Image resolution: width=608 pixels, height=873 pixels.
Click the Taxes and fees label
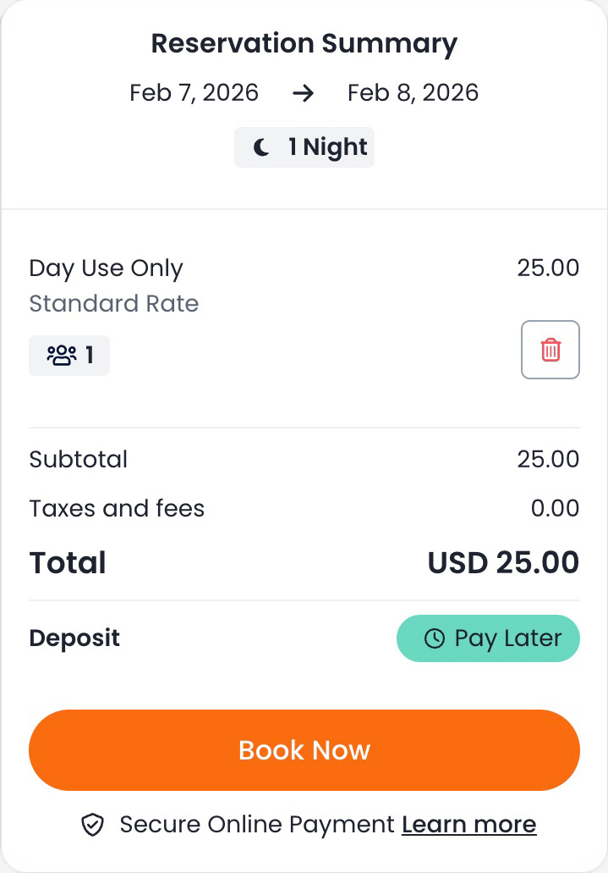[x=117, y=509]
